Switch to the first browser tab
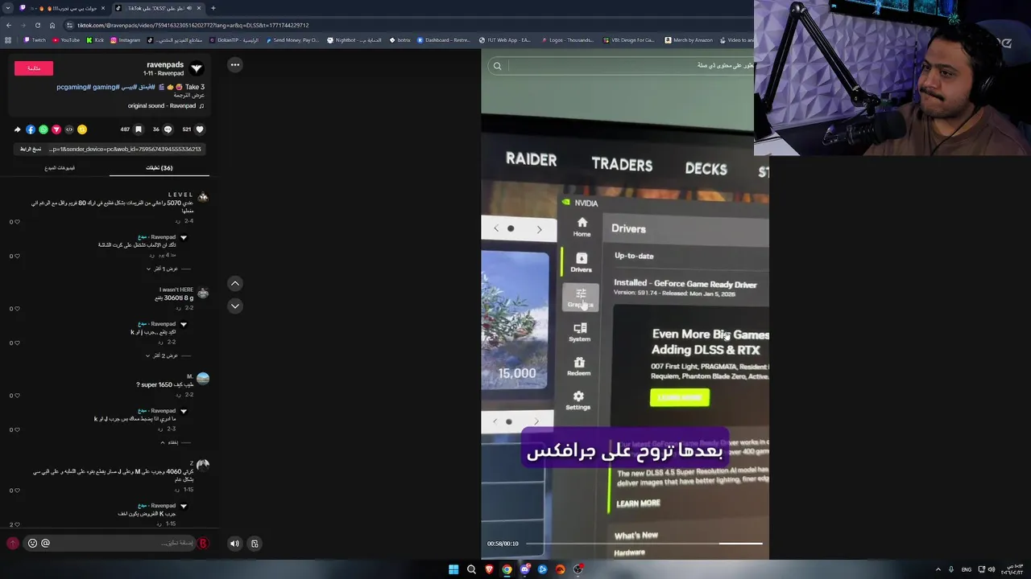Screen dimensions: 1031x579 point(62,8)
